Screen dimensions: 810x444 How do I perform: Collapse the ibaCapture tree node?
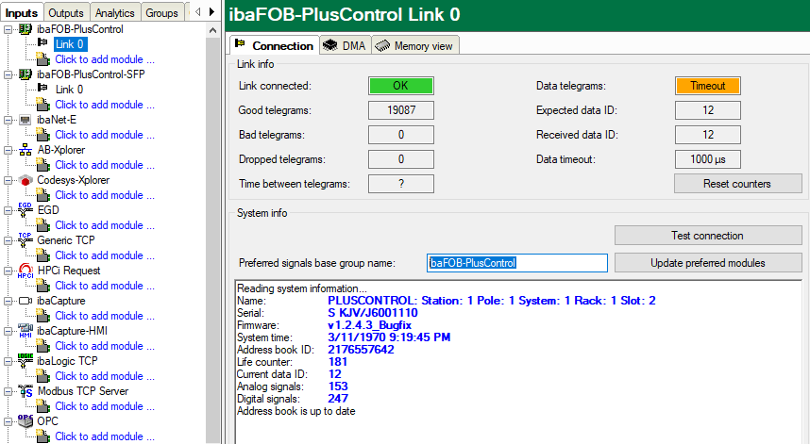pyautogui.click(x=8, y=301)
